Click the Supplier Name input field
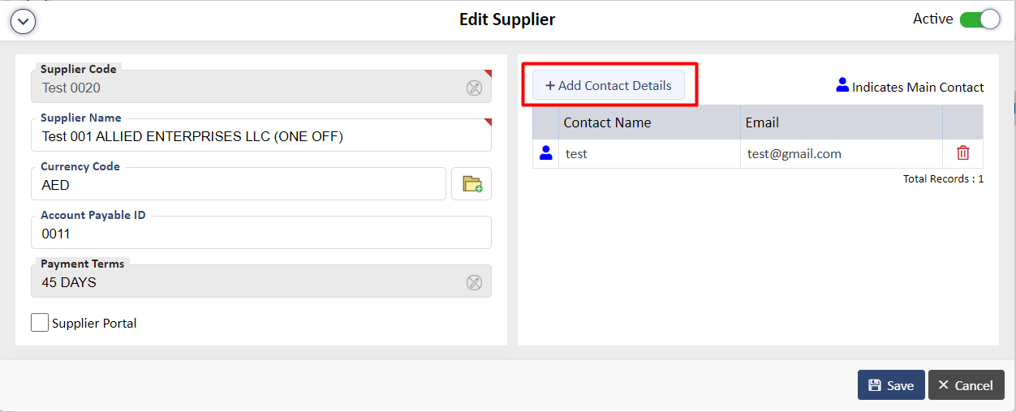Screen dimensions: 1016x412 tap(261, 135)
